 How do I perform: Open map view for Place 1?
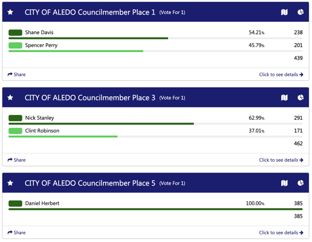(284, 12)
